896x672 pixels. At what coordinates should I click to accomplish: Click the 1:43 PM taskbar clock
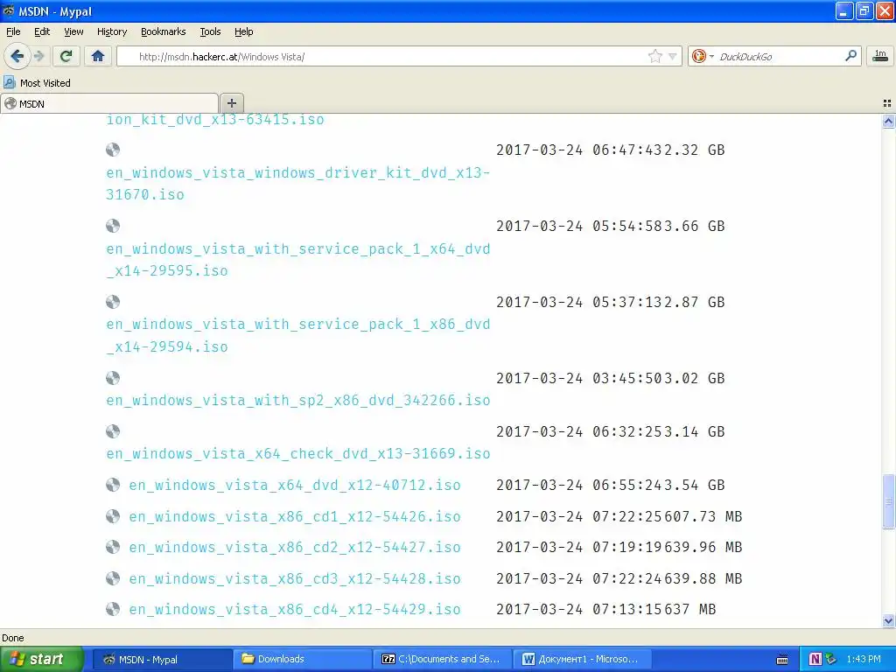[x=864, y=659]
